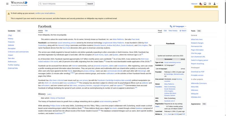Click the edit link beside History heading
The width and height of the screenshot is (226, 116).
pyautogui.click(x=49, y=94)
